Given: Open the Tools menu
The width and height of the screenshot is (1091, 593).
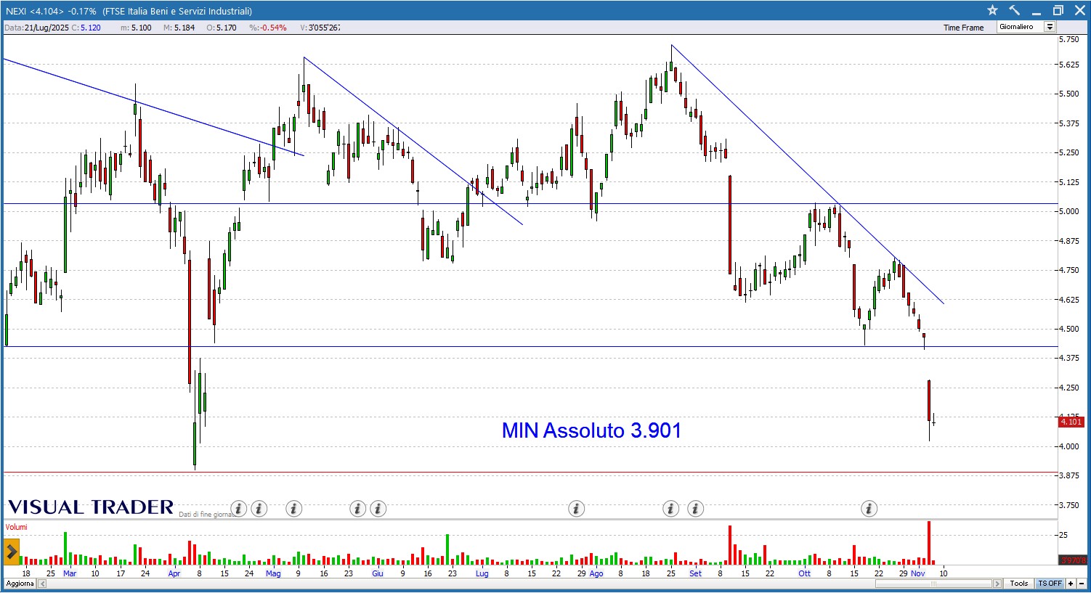Looking at the screenshot, I should pos(1018,584).
